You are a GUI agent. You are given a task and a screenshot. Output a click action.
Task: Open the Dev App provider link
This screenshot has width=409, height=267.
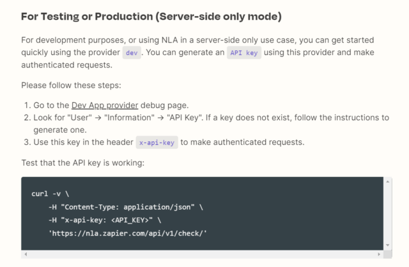[x=105, y=105]
